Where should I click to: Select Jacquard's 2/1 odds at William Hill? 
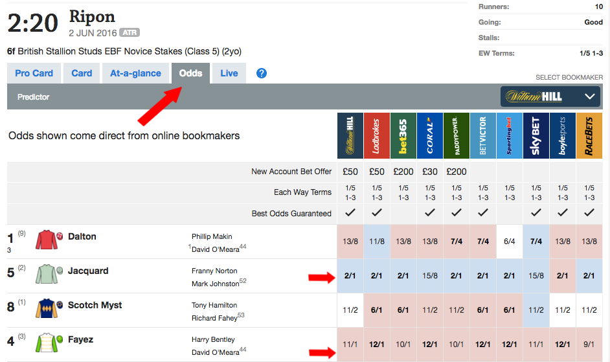(350, 276)
